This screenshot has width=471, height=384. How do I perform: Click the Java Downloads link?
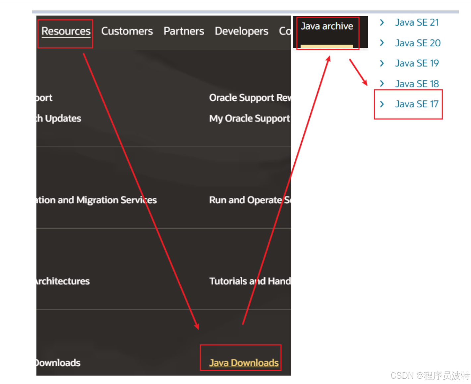click(x=244, y=363)
